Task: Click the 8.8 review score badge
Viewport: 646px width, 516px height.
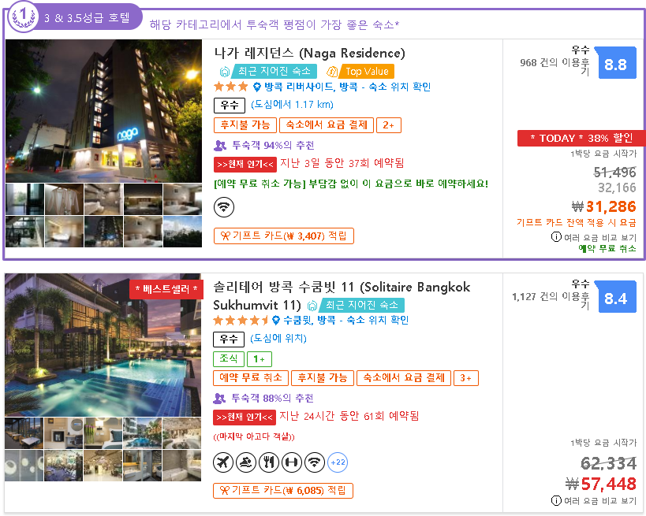Action: point(615,64)
